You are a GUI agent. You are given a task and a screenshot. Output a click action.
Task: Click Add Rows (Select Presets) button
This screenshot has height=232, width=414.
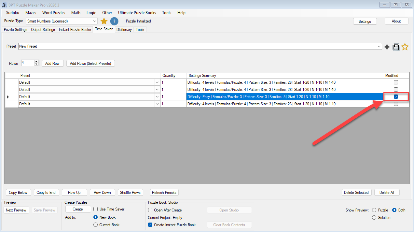point(90,63)
